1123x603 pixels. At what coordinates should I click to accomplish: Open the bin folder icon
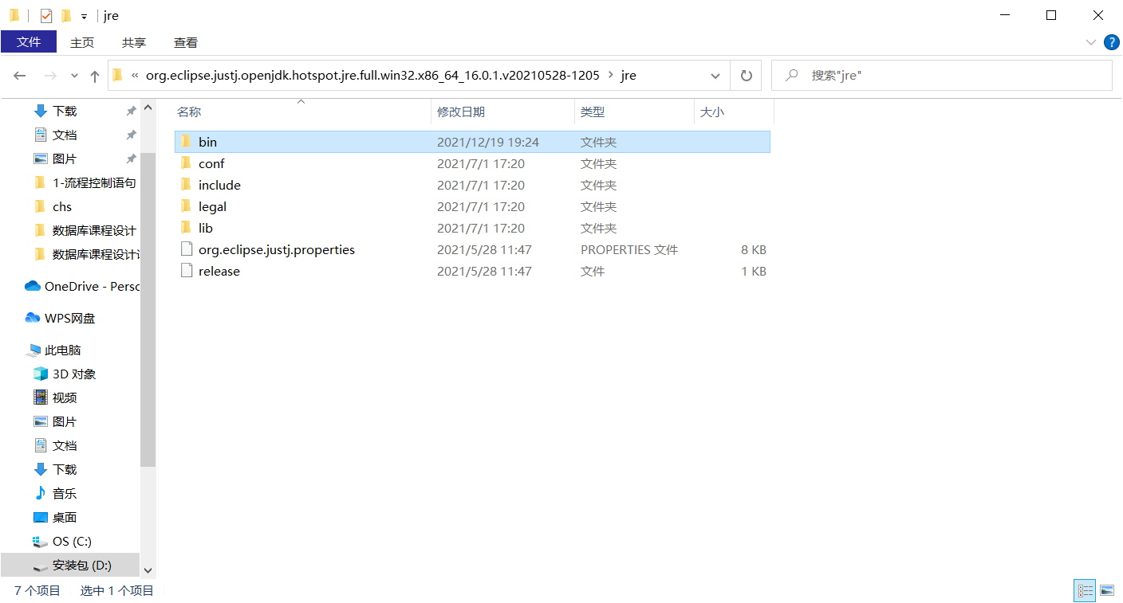[x=186, y=142]
